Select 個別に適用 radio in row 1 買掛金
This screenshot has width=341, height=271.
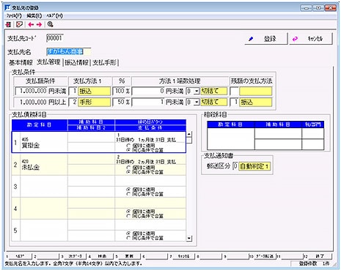point(128,146)
